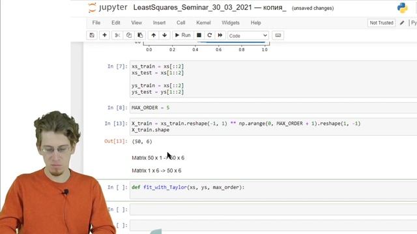Interrupt the kernel with the stop icon

pos(199,35)
